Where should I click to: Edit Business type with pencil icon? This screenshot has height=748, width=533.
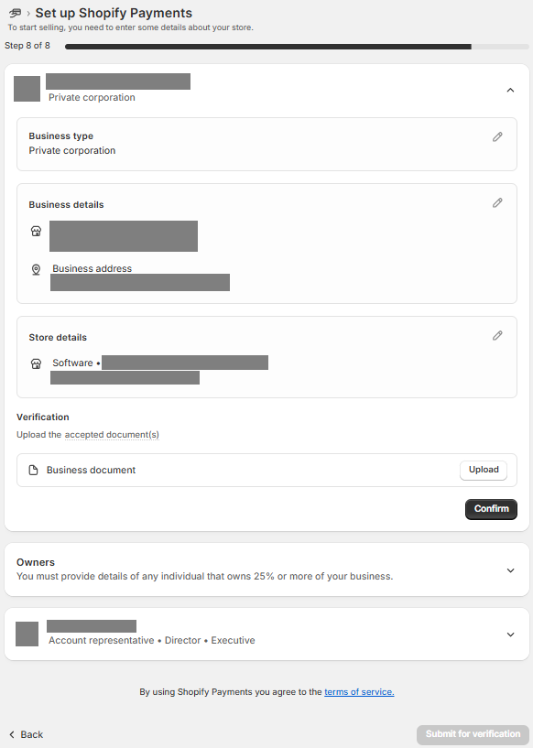[x=497, y=137]
